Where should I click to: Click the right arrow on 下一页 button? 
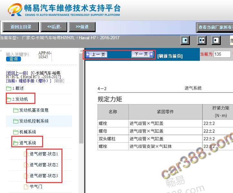[151, 54]
